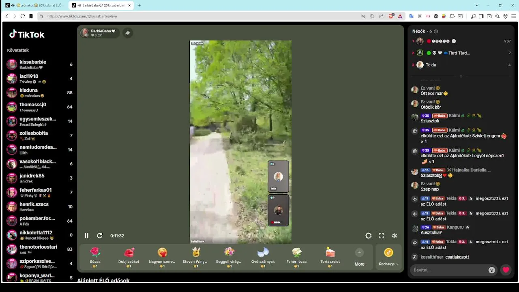Expand the viewers ranking list chevron

pyautogui.click(x=461, y=76)
